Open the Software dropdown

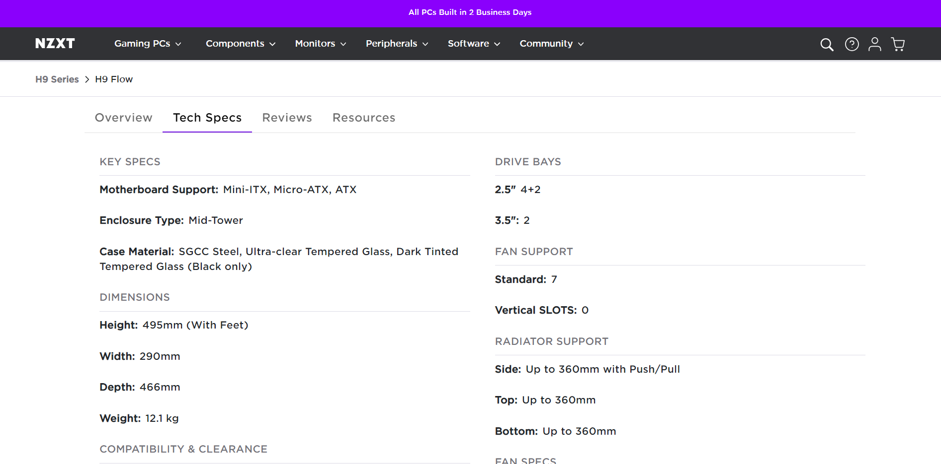click(x=474, y=44)
